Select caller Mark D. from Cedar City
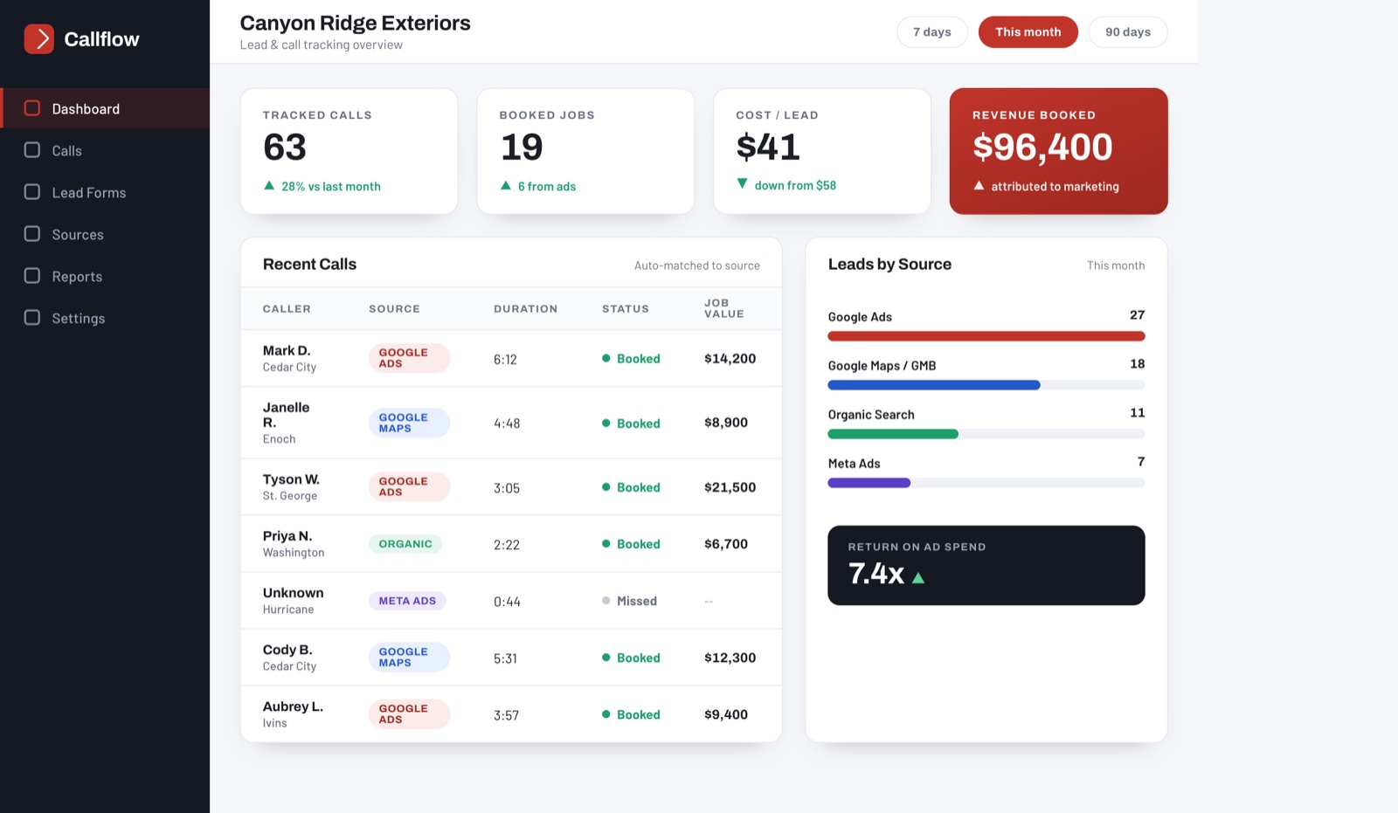 click(289, 358)
